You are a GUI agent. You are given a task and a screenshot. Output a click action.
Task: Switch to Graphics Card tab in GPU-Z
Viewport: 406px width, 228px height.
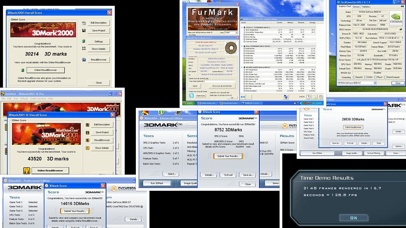(x=345, y=7)
